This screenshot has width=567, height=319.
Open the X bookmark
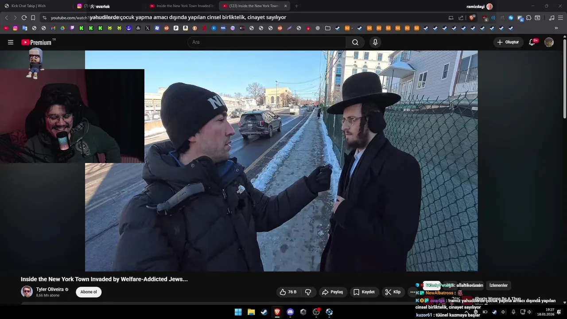tap(148, 28)
